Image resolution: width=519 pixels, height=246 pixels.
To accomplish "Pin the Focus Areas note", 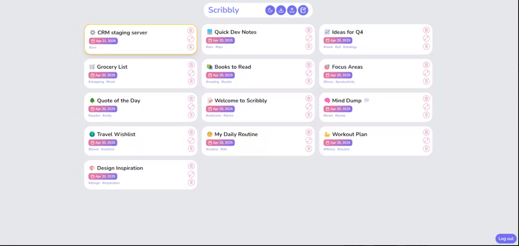I will click(426, 81).
